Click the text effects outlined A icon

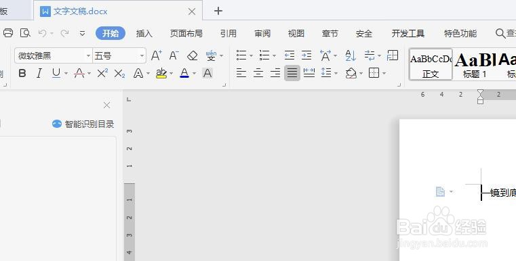click(x=138, y=73)
